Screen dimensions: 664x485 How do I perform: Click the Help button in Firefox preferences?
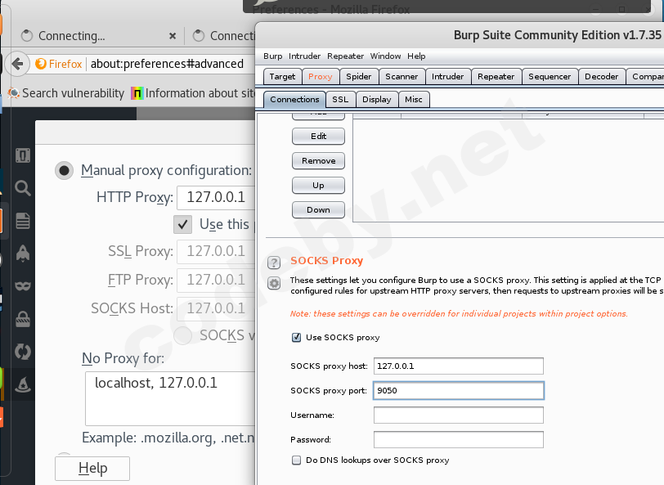tap(92, 469)
